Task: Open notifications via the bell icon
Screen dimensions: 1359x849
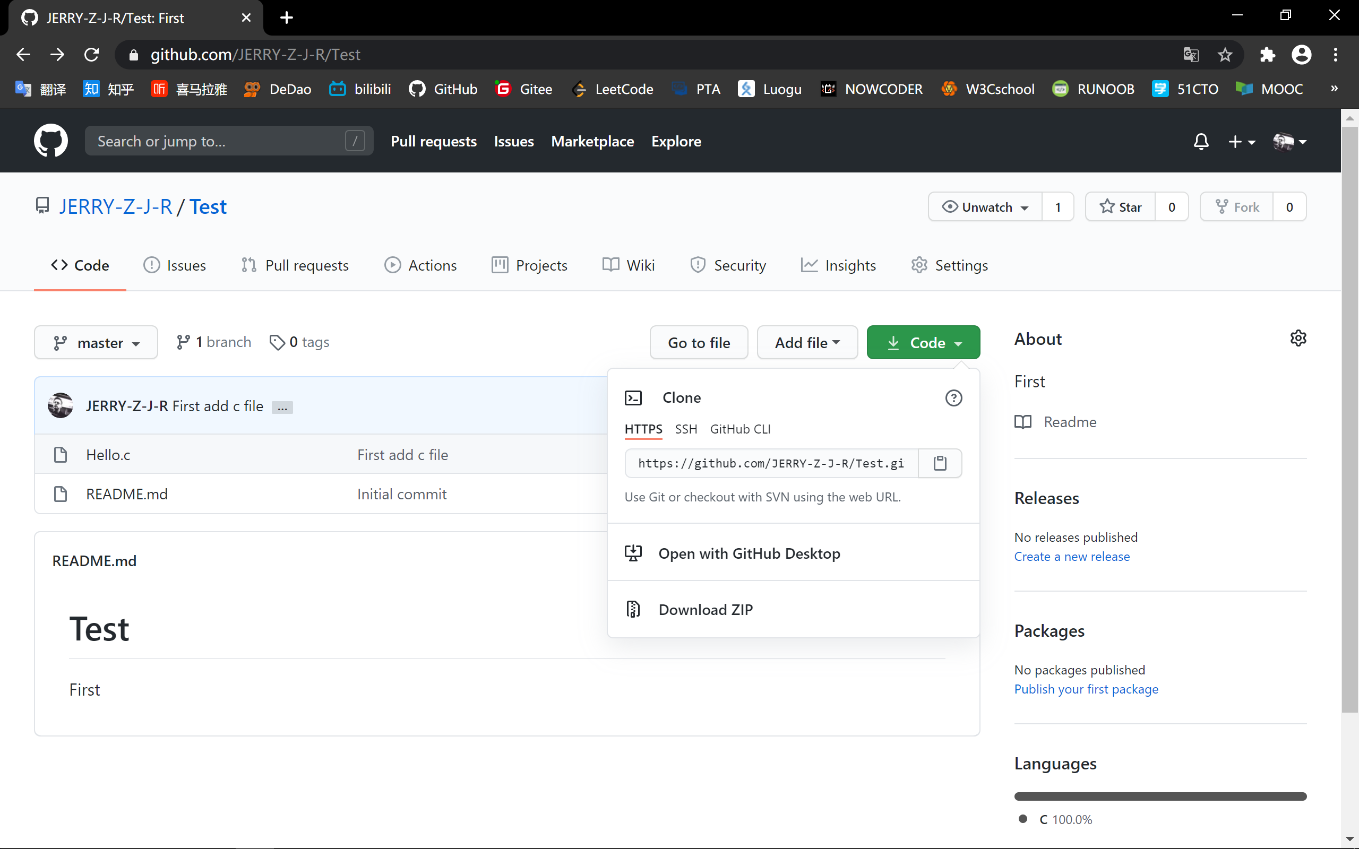Action: click(x=1201, y=142)
